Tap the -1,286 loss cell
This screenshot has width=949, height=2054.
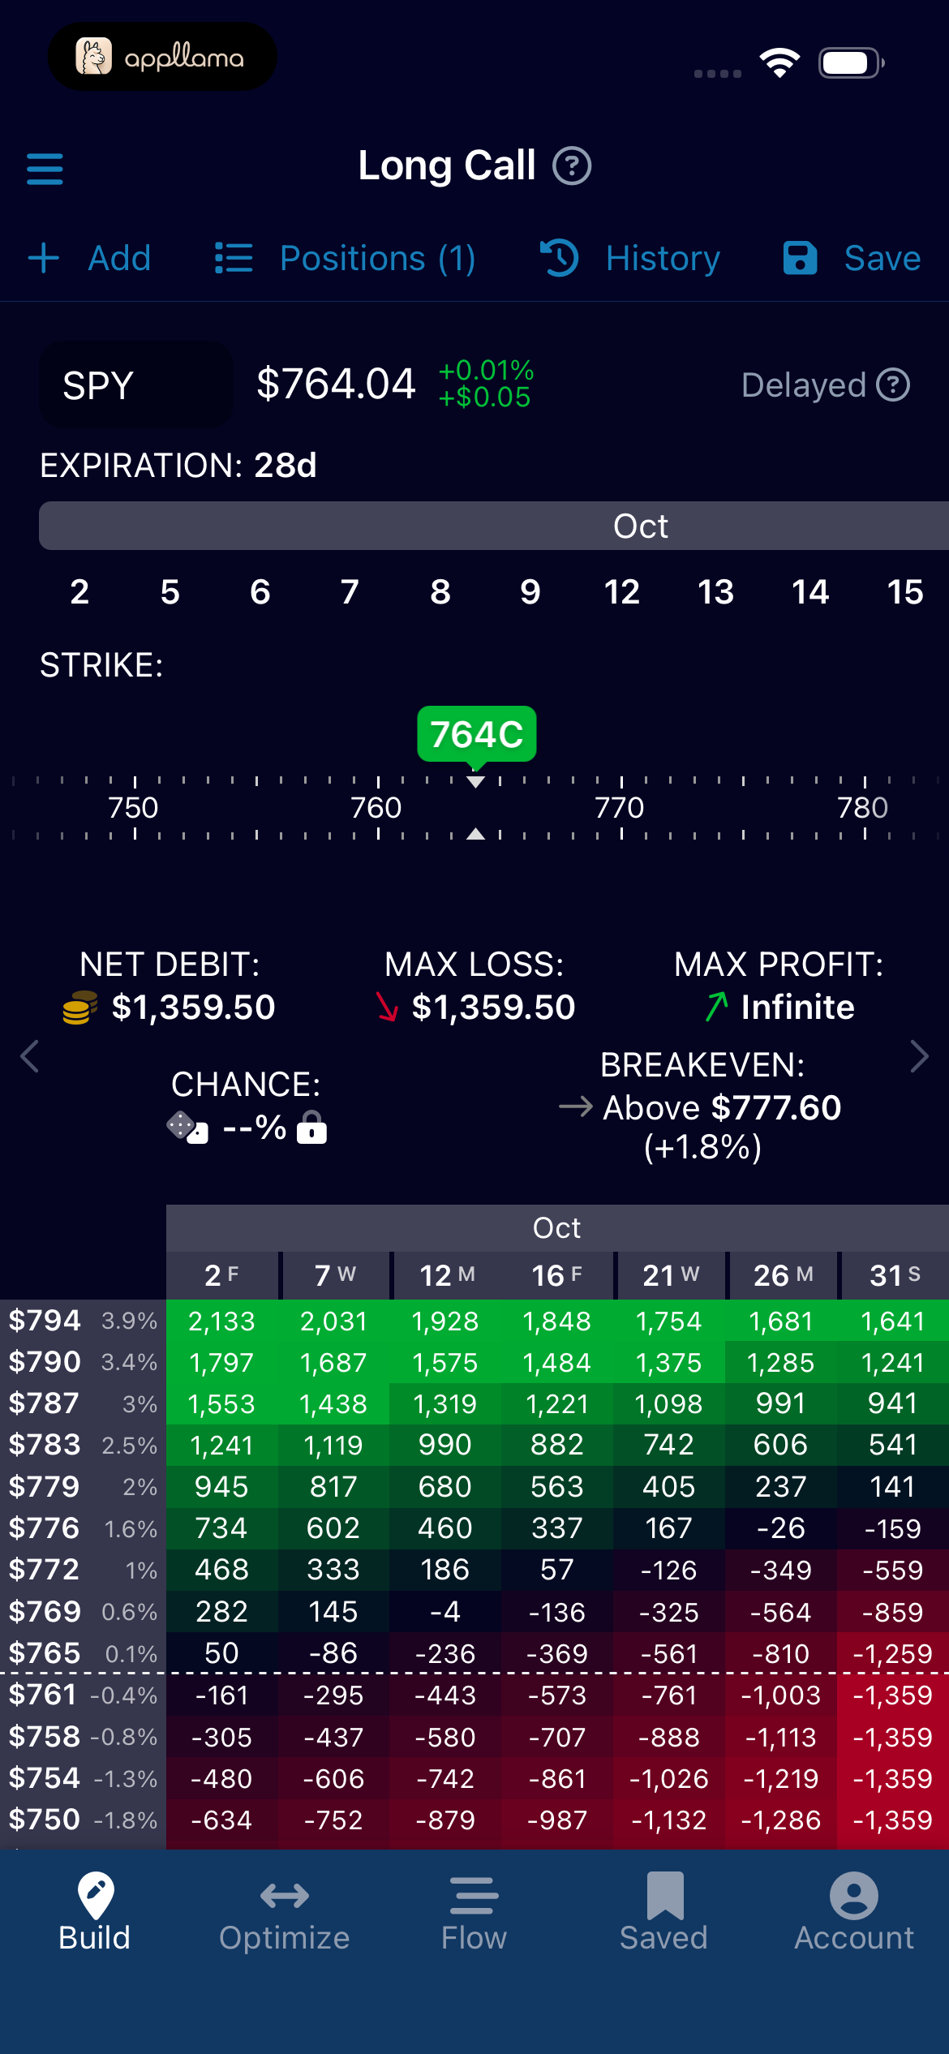coord(781,1820)
